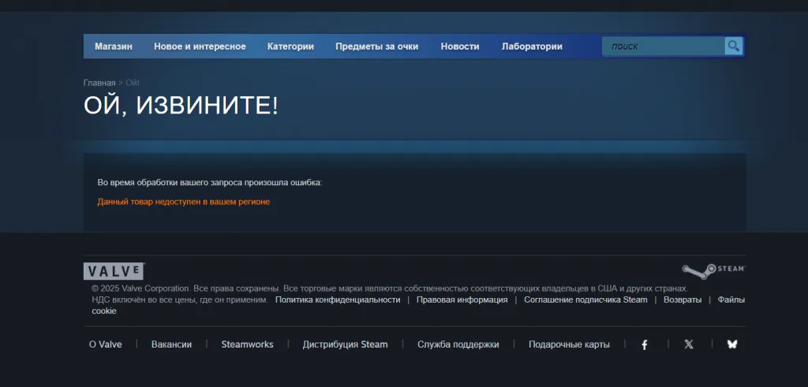Click into the поиск search field
This screenshot has height=387, width=808.
tap(663, 47)
